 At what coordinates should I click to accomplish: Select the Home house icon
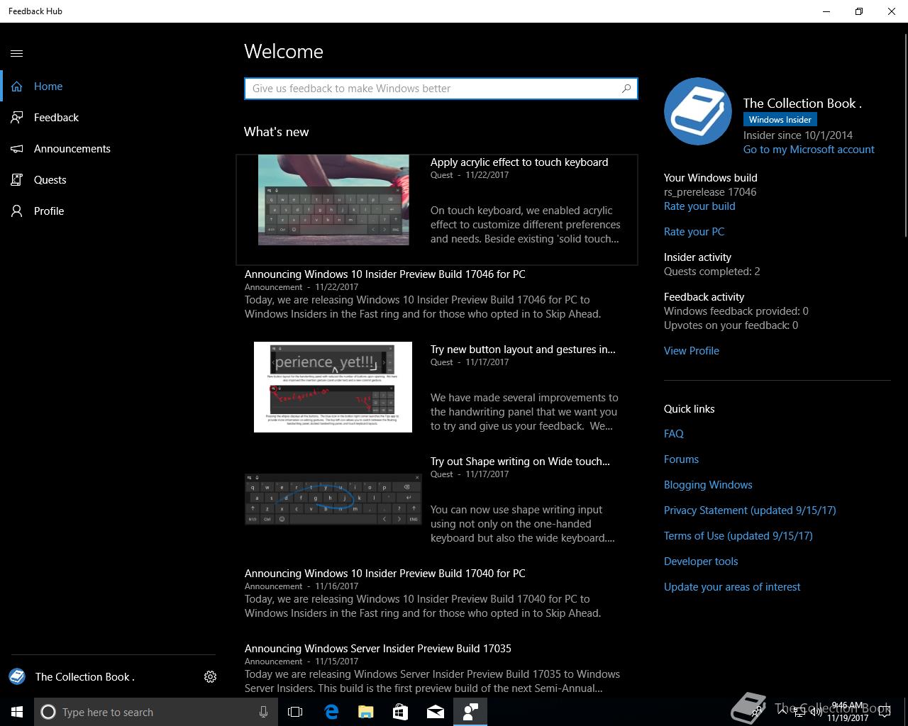pyautogui.click(x=17, y=86)
